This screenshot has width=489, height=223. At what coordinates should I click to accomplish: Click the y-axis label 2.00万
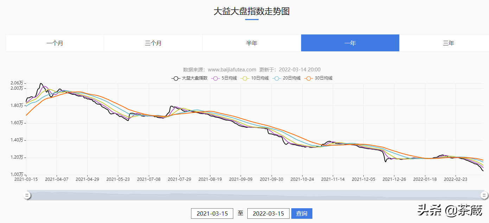[x=17, y=88]
